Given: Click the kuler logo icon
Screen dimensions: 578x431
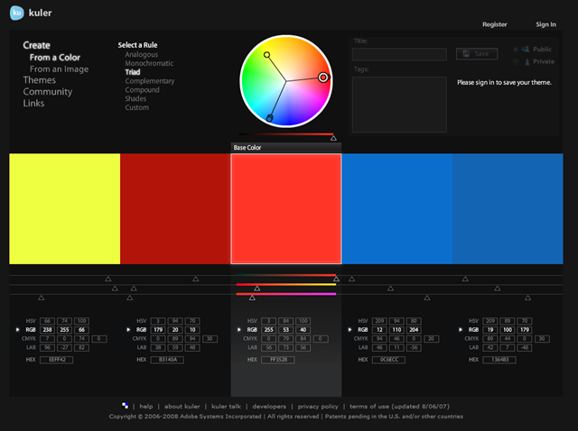Looking at the screenshot, I should tap(16, 13).
